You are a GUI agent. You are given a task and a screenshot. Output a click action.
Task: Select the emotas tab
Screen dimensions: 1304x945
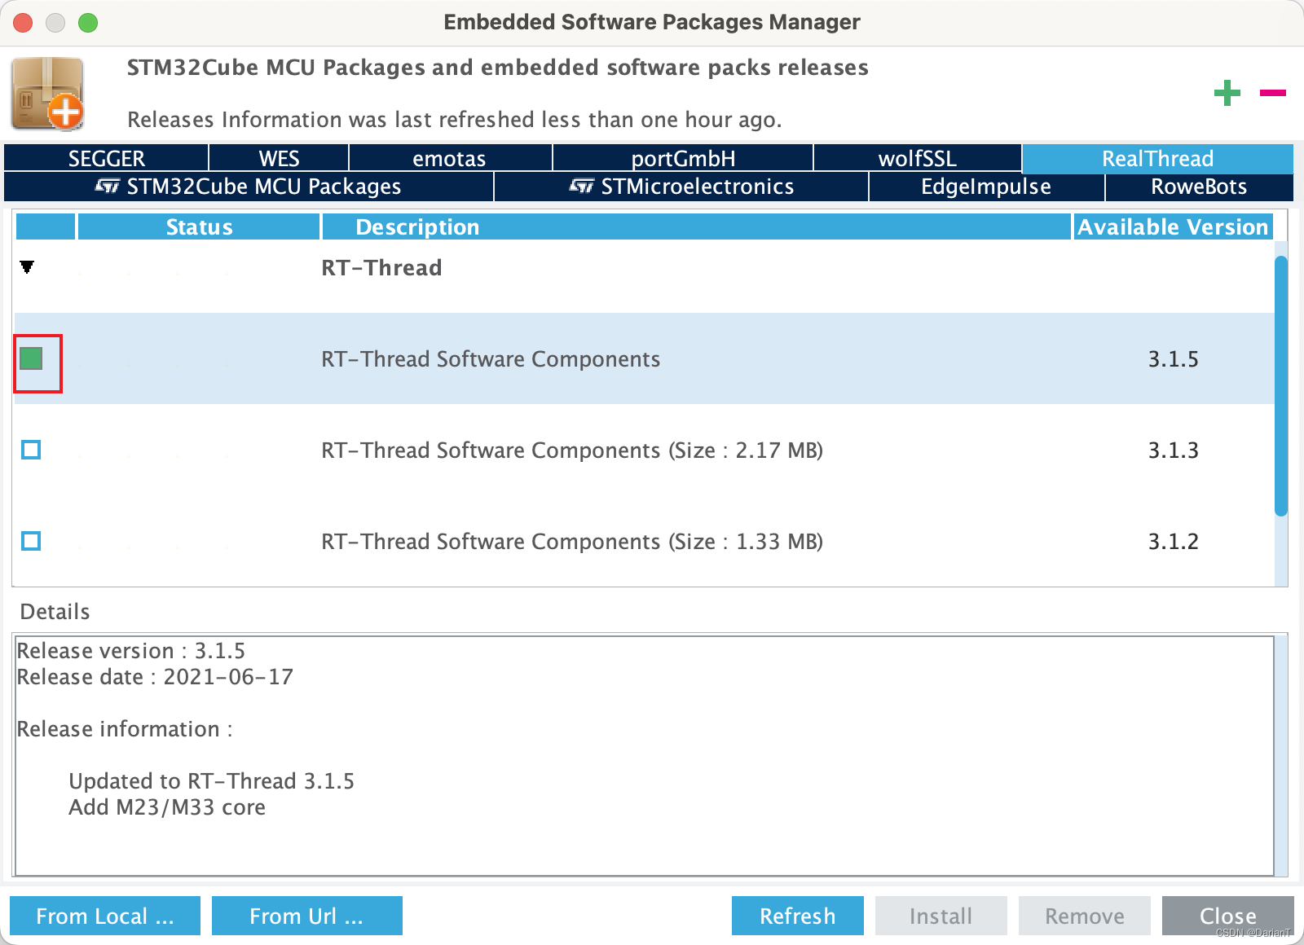451,158
